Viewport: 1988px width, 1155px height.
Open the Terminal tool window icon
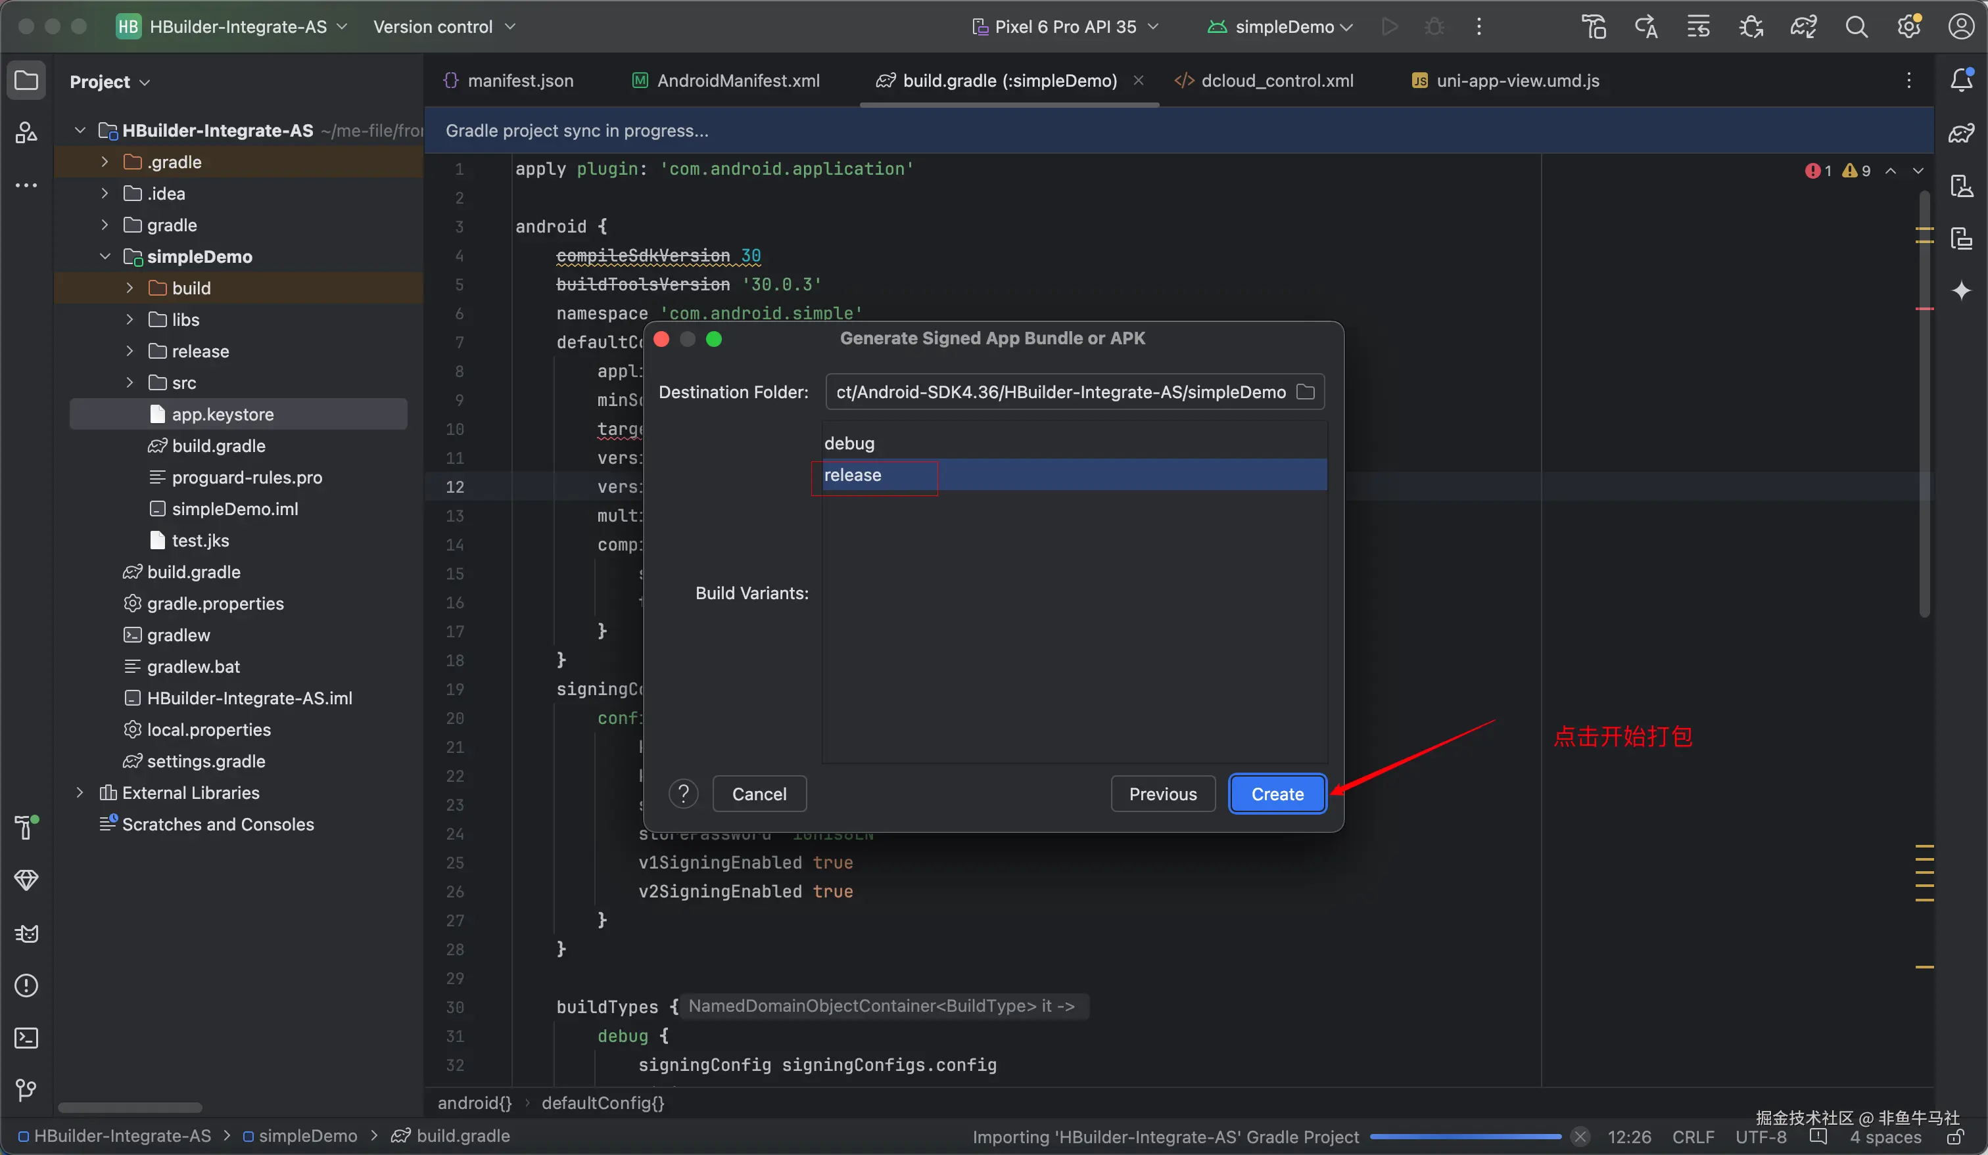26,1037
